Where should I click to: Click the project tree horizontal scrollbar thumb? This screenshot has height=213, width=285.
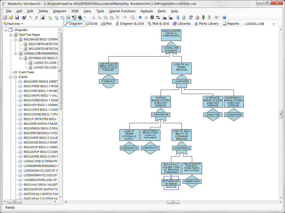point(15,202)
